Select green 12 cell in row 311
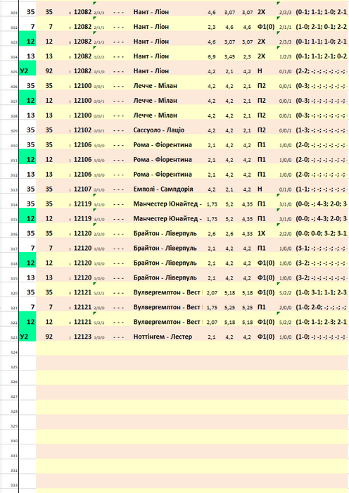This screenshot has height=493, width=349. pyautogui.click(x=27, y=156)
